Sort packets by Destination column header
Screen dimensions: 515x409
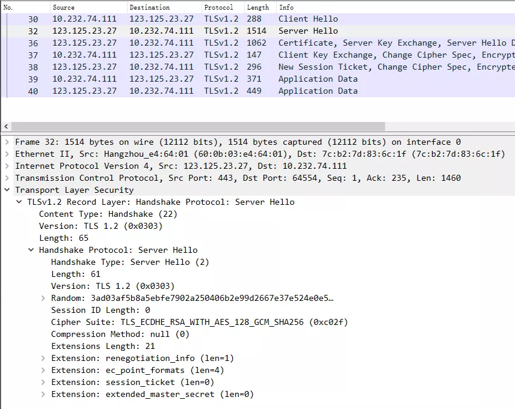tap(164, 7)
